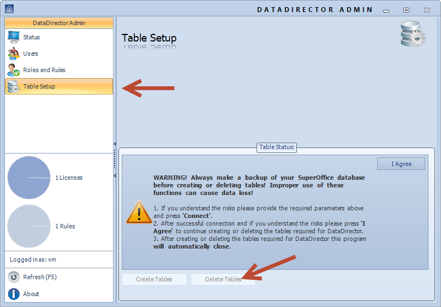Click the About info icon
The width and height of the screenshot is (441, 307).
click(x=14, y=294)
